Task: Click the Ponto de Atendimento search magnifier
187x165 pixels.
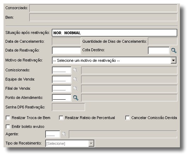Action: point(76,98)
